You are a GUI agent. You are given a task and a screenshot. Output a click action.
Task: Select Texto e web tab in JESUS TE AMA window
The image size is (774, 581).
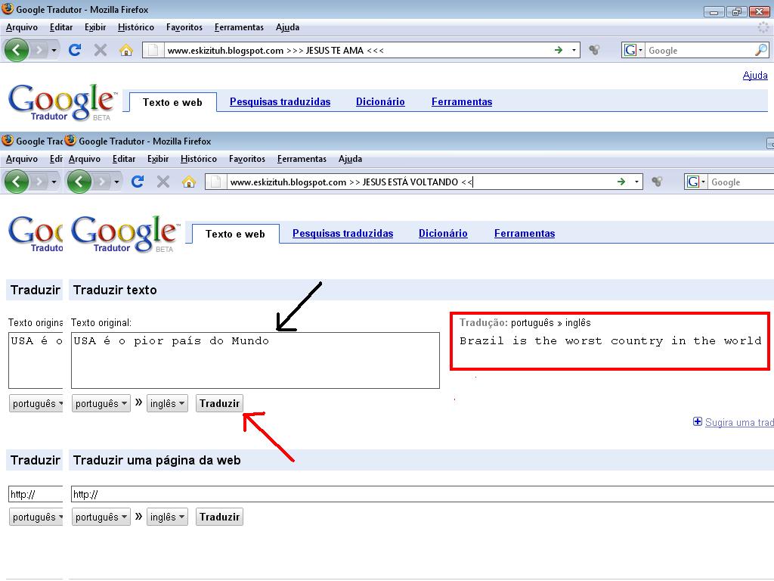[172, 102]
